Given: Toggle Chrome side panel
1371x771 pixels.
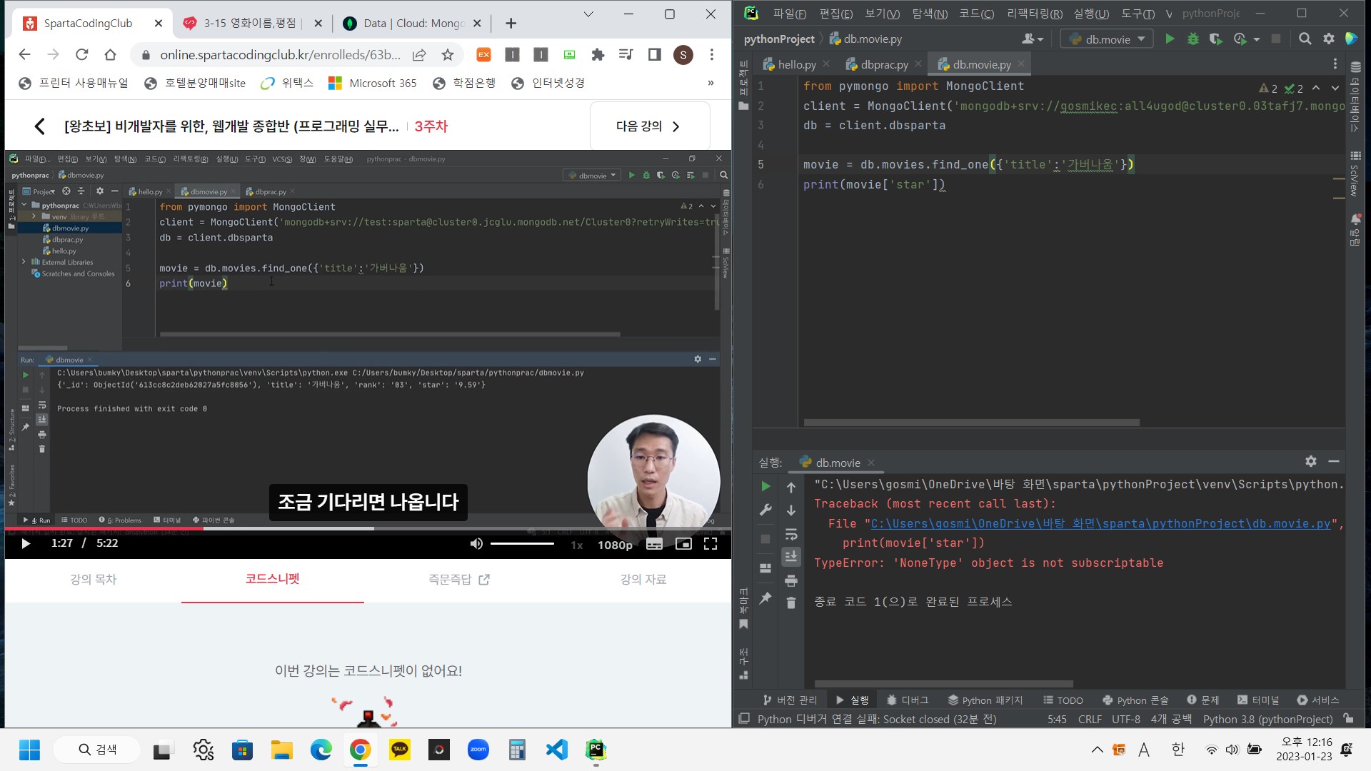Looking at the screenshot, I should tap(654, 54).
